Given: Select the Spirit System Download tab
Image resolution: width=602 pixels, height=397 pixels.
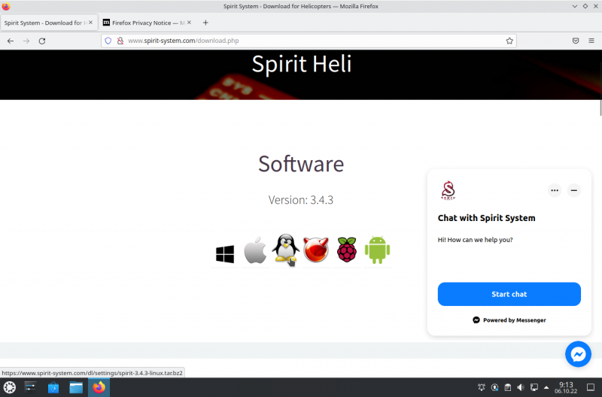Looking at the screenshot, I should point(44,23).
